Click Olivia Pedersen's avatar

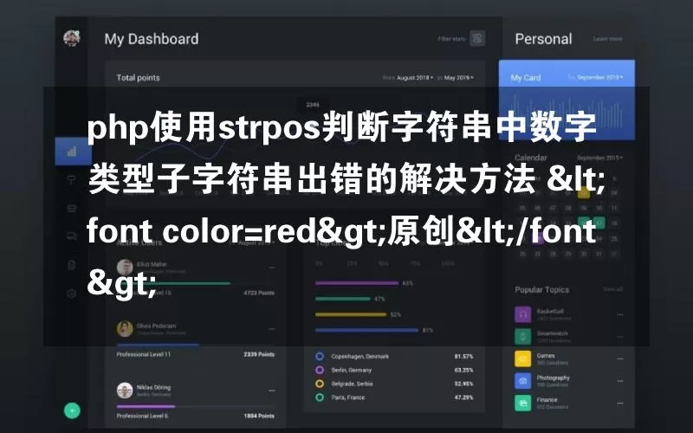(x=125, y=329)
